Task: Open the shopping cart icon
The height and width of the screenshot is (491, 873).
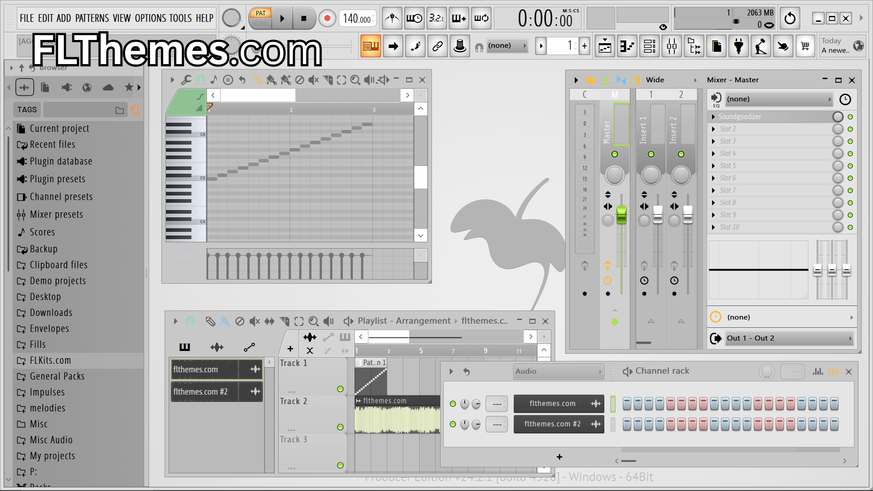Action: [x=805, y=46]
